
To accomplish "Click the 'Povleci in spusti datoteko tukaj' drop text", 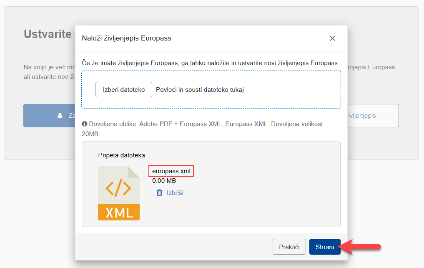I will point(200,90).
